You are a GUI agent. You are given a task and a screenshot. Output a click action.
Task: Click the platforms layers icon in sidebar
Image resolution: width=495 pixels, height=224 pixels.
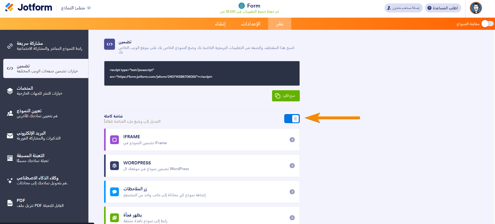(10, 91)
